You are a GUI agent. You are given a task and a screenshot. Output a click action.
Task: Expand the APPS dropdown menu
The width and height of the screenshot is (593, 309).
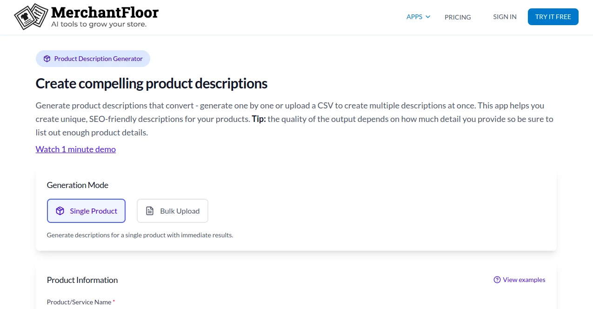pos(414,17)
